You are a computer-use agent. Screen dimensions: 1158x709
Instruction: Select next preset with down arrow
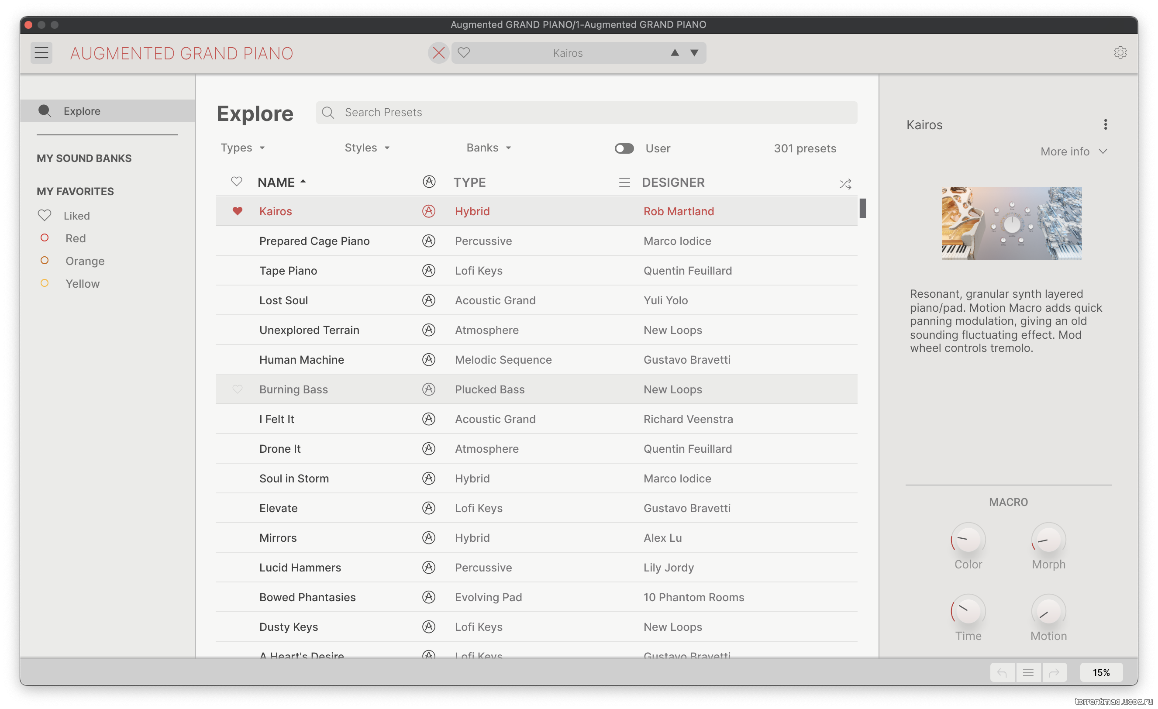tap(694, 53)
